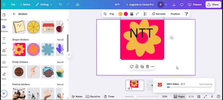Select the toast bread sticker

(19, 27)
